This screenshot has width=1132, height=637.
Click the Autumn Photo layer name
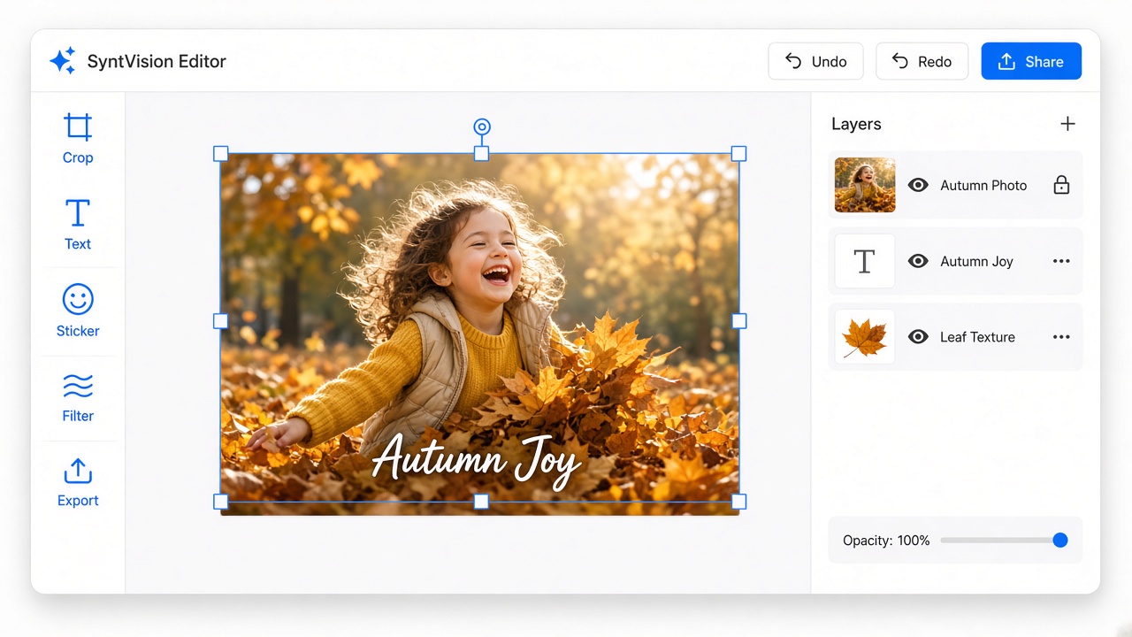983,186
